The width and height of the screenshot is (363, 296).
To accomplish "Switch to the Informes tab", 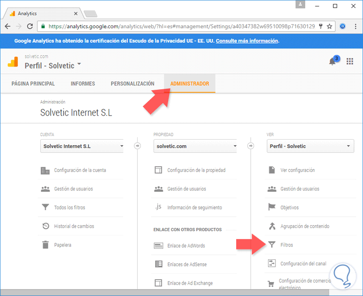I will [x=83, y=84].
